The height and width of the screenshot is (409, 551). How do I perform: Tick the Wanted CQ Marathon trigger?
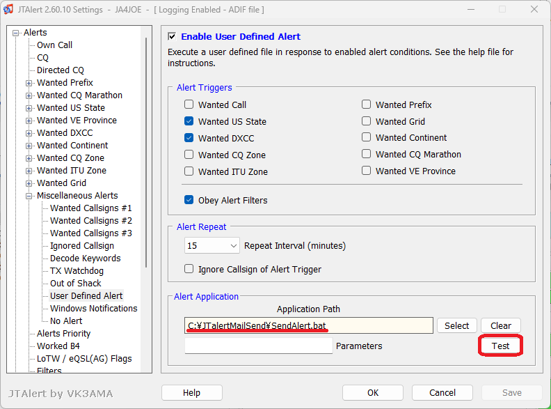(x=366, y=154)
